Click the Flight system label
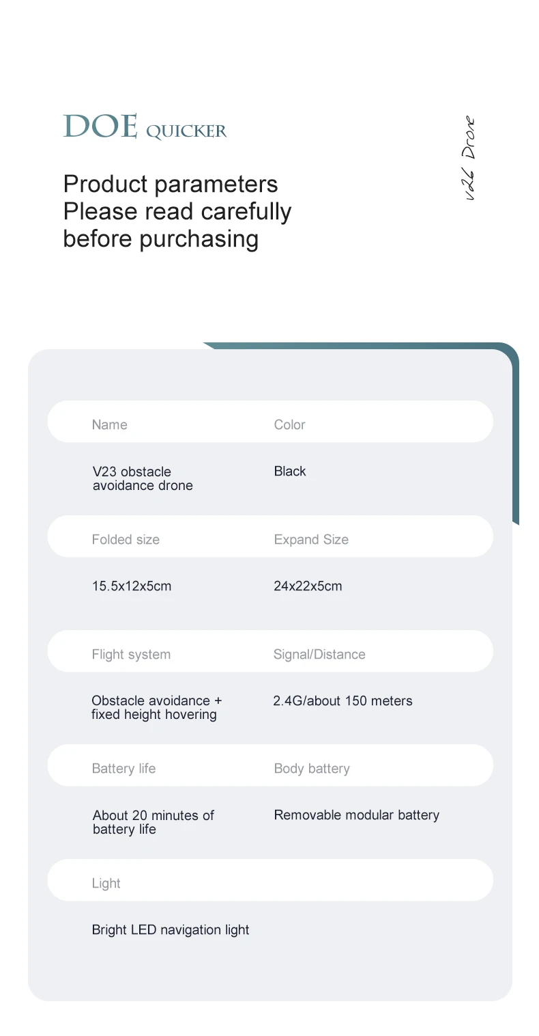The image size is (539, 1036). (x=131, y=654)
